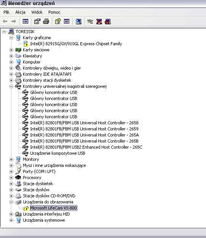This screenshot has width=206, height=238.
Task: Open the Widok menu
Action: pyautogui.click(x=37, y=12)
